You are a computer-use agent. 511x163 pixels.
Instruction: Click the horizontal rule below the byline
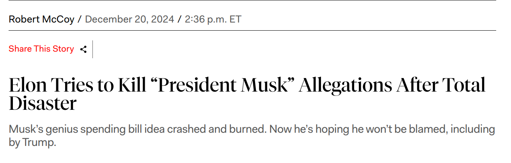click(252, 30)
